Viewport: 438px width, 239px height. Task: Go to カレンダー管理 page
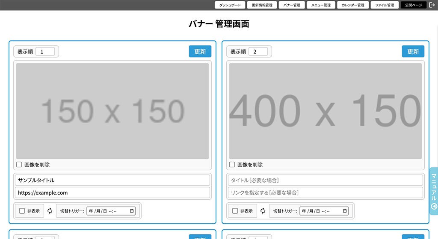353,5
